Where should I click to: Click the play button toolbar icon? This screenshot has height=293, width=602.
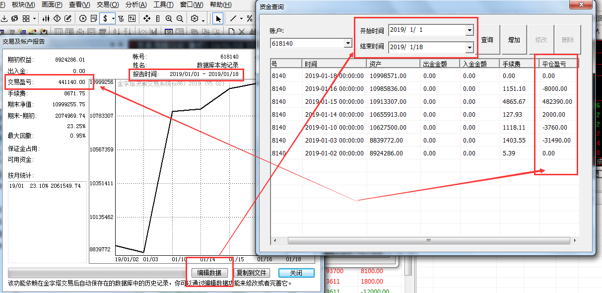click(83, 19)
